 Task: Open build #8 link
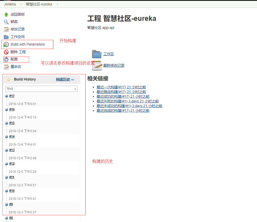pyautogui.click(x=11, y=218)
